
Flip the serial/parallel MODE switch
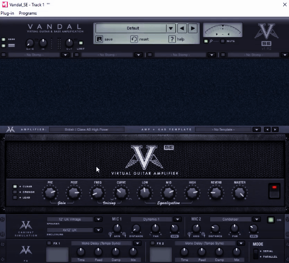tap(256, 254)
